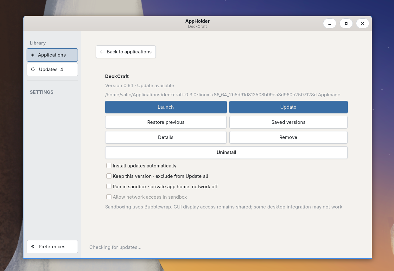Click the Checking for updates status text
The image size is (394, 271).
click(115, 247)
